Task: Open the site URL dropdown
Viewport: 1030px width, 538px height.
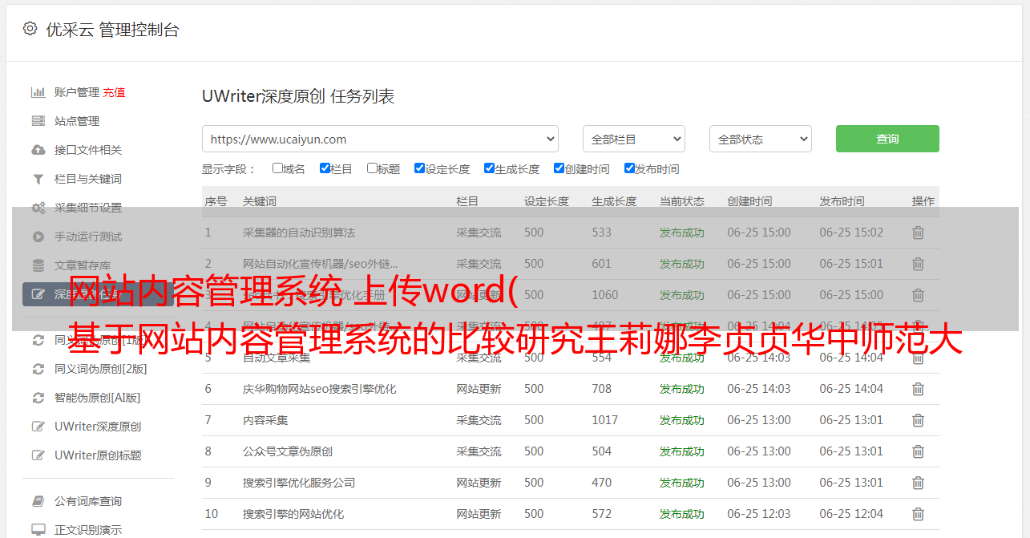Action: [380, 139]
